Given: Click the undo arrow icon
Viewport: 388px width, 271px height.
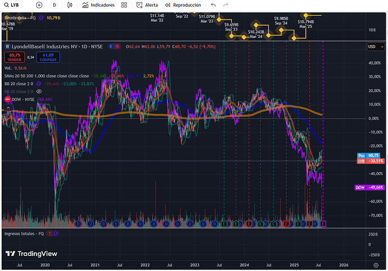Looking at the screenshot, I should coord(213,5).
